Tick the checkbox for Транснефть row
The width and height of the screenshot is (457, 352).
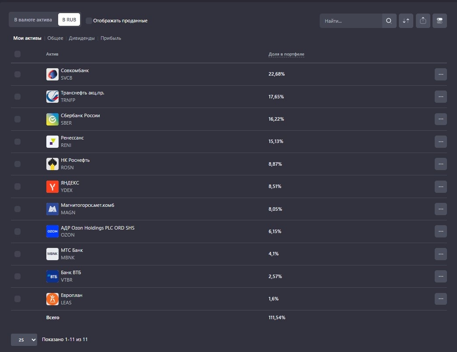17,97
